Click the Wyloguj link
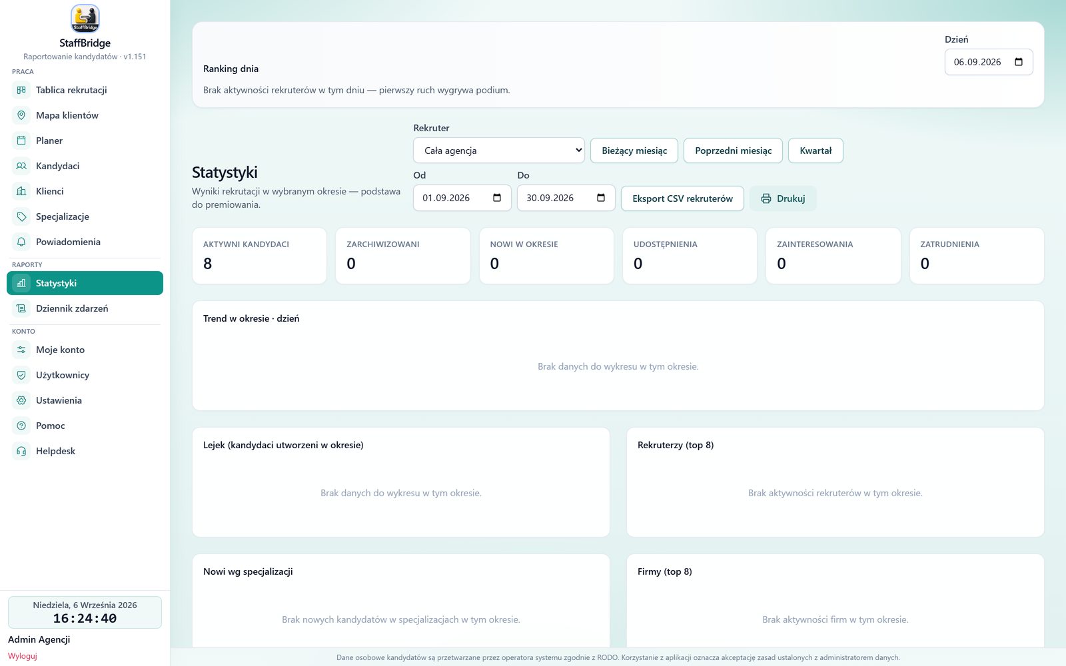Viewport: 1066px width, 666px height. 23,656
